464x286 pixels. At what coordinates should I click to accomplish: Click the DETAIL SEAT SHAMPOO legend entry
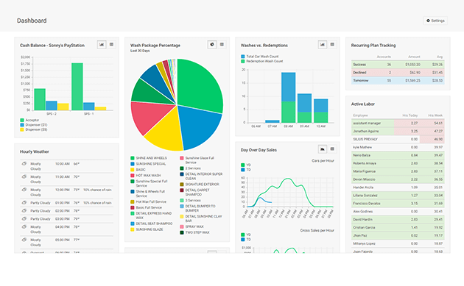pos(152,224)
